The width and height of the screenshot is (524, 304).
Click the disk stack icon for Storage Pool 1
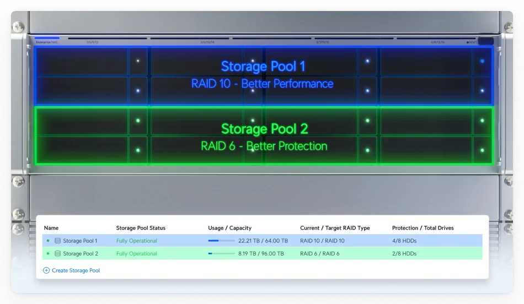point(57,241)
